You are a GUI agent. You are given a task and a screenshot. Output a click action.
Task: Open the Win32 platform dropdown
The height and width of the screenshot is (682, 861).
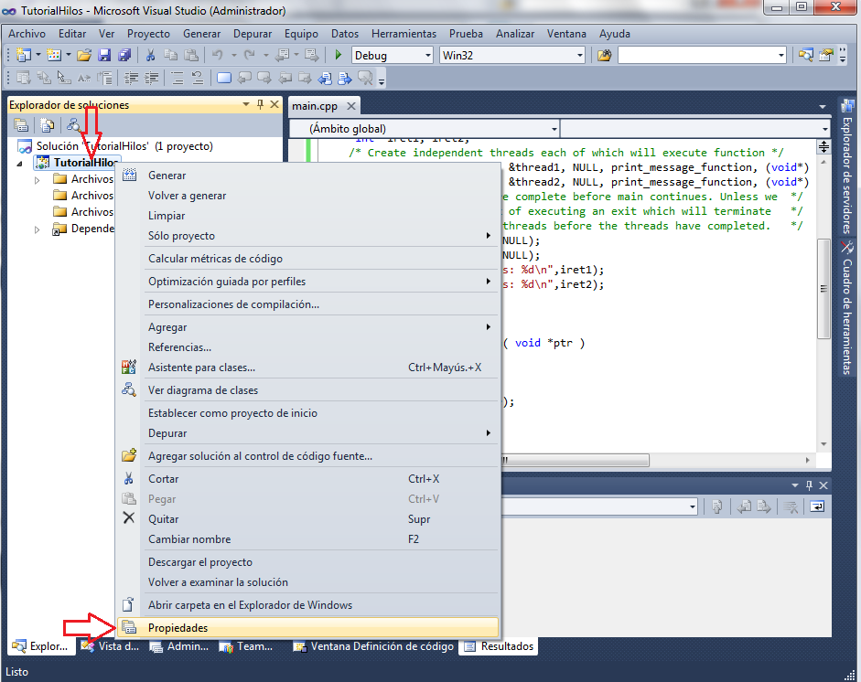point(579,56)
